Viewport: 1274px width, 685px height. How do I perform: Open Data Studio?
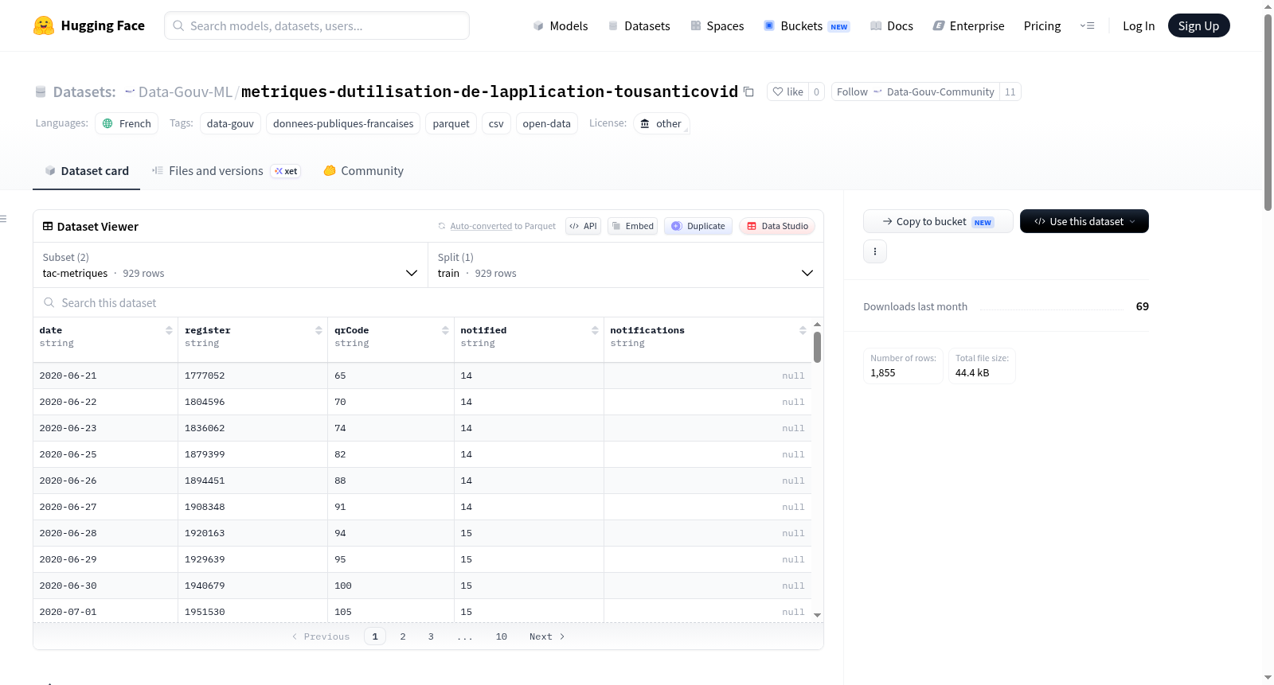[776, 226]
